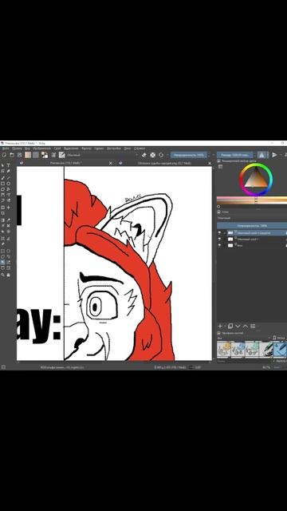
Task: Open an existing file from toolbar
Action: click(12, 155)
